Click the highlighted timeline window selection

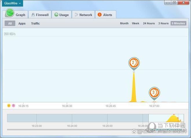click(166, 118)
